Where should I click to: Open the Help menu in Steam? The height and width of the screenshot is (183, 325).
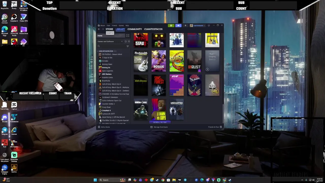[127, 25]
